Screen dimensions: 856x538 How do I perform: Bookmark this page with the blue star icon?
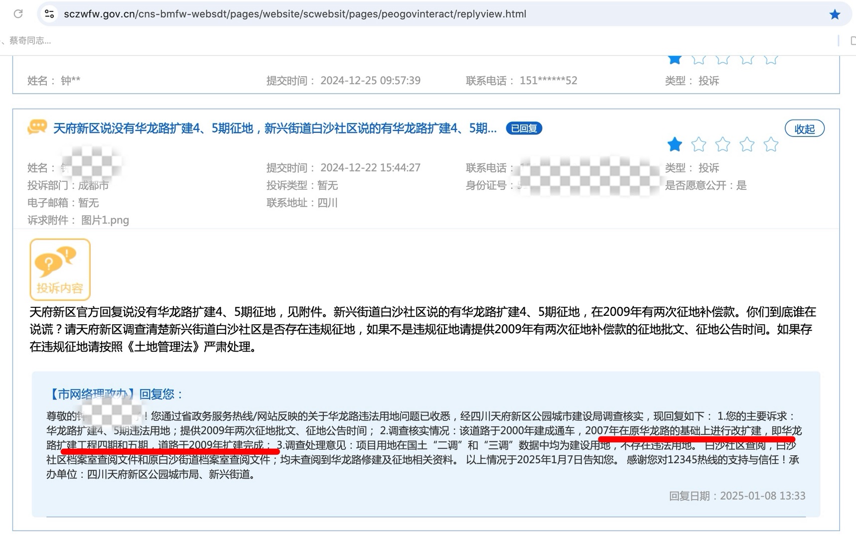[x=835, y=14]
